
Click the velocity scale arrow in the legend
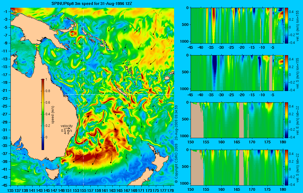(67, 128)
